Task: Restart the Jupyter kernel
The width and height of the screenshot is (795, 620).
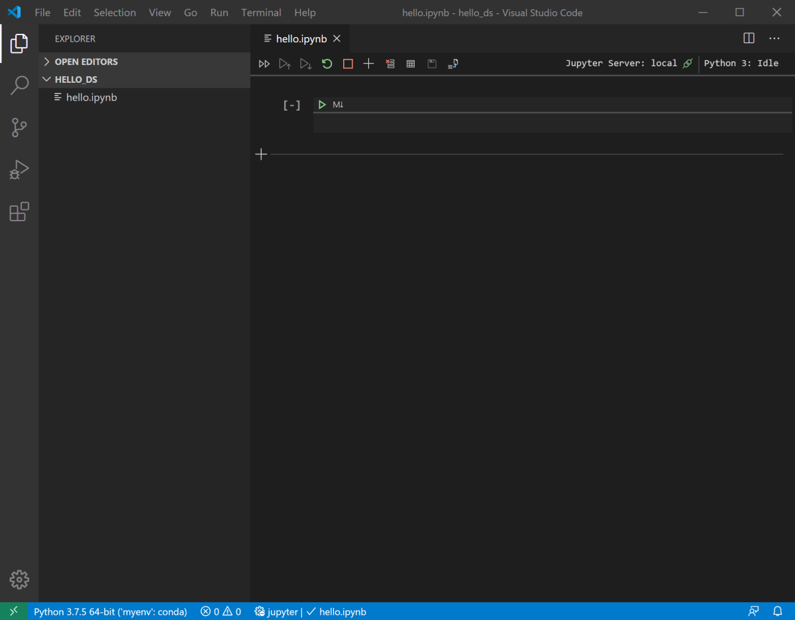Action: point(327,64)
